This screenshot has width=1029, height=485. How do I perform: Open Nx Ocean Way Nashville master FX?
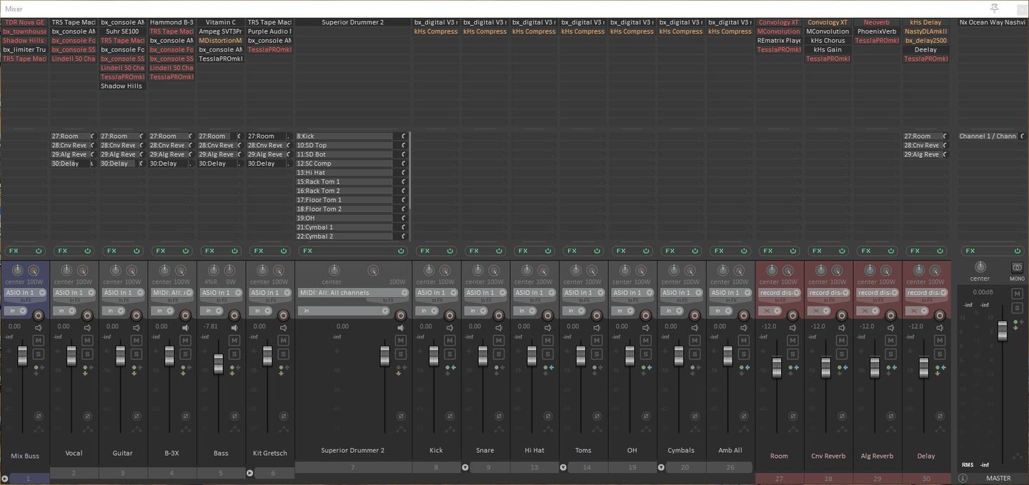click(992, 22)
